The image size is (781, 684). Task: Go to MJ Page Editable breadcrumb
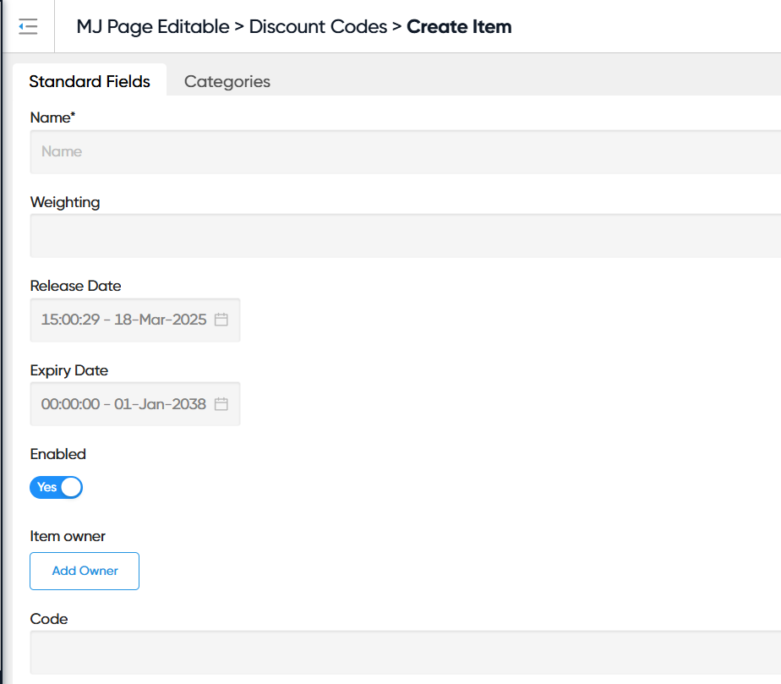(152, 26)
